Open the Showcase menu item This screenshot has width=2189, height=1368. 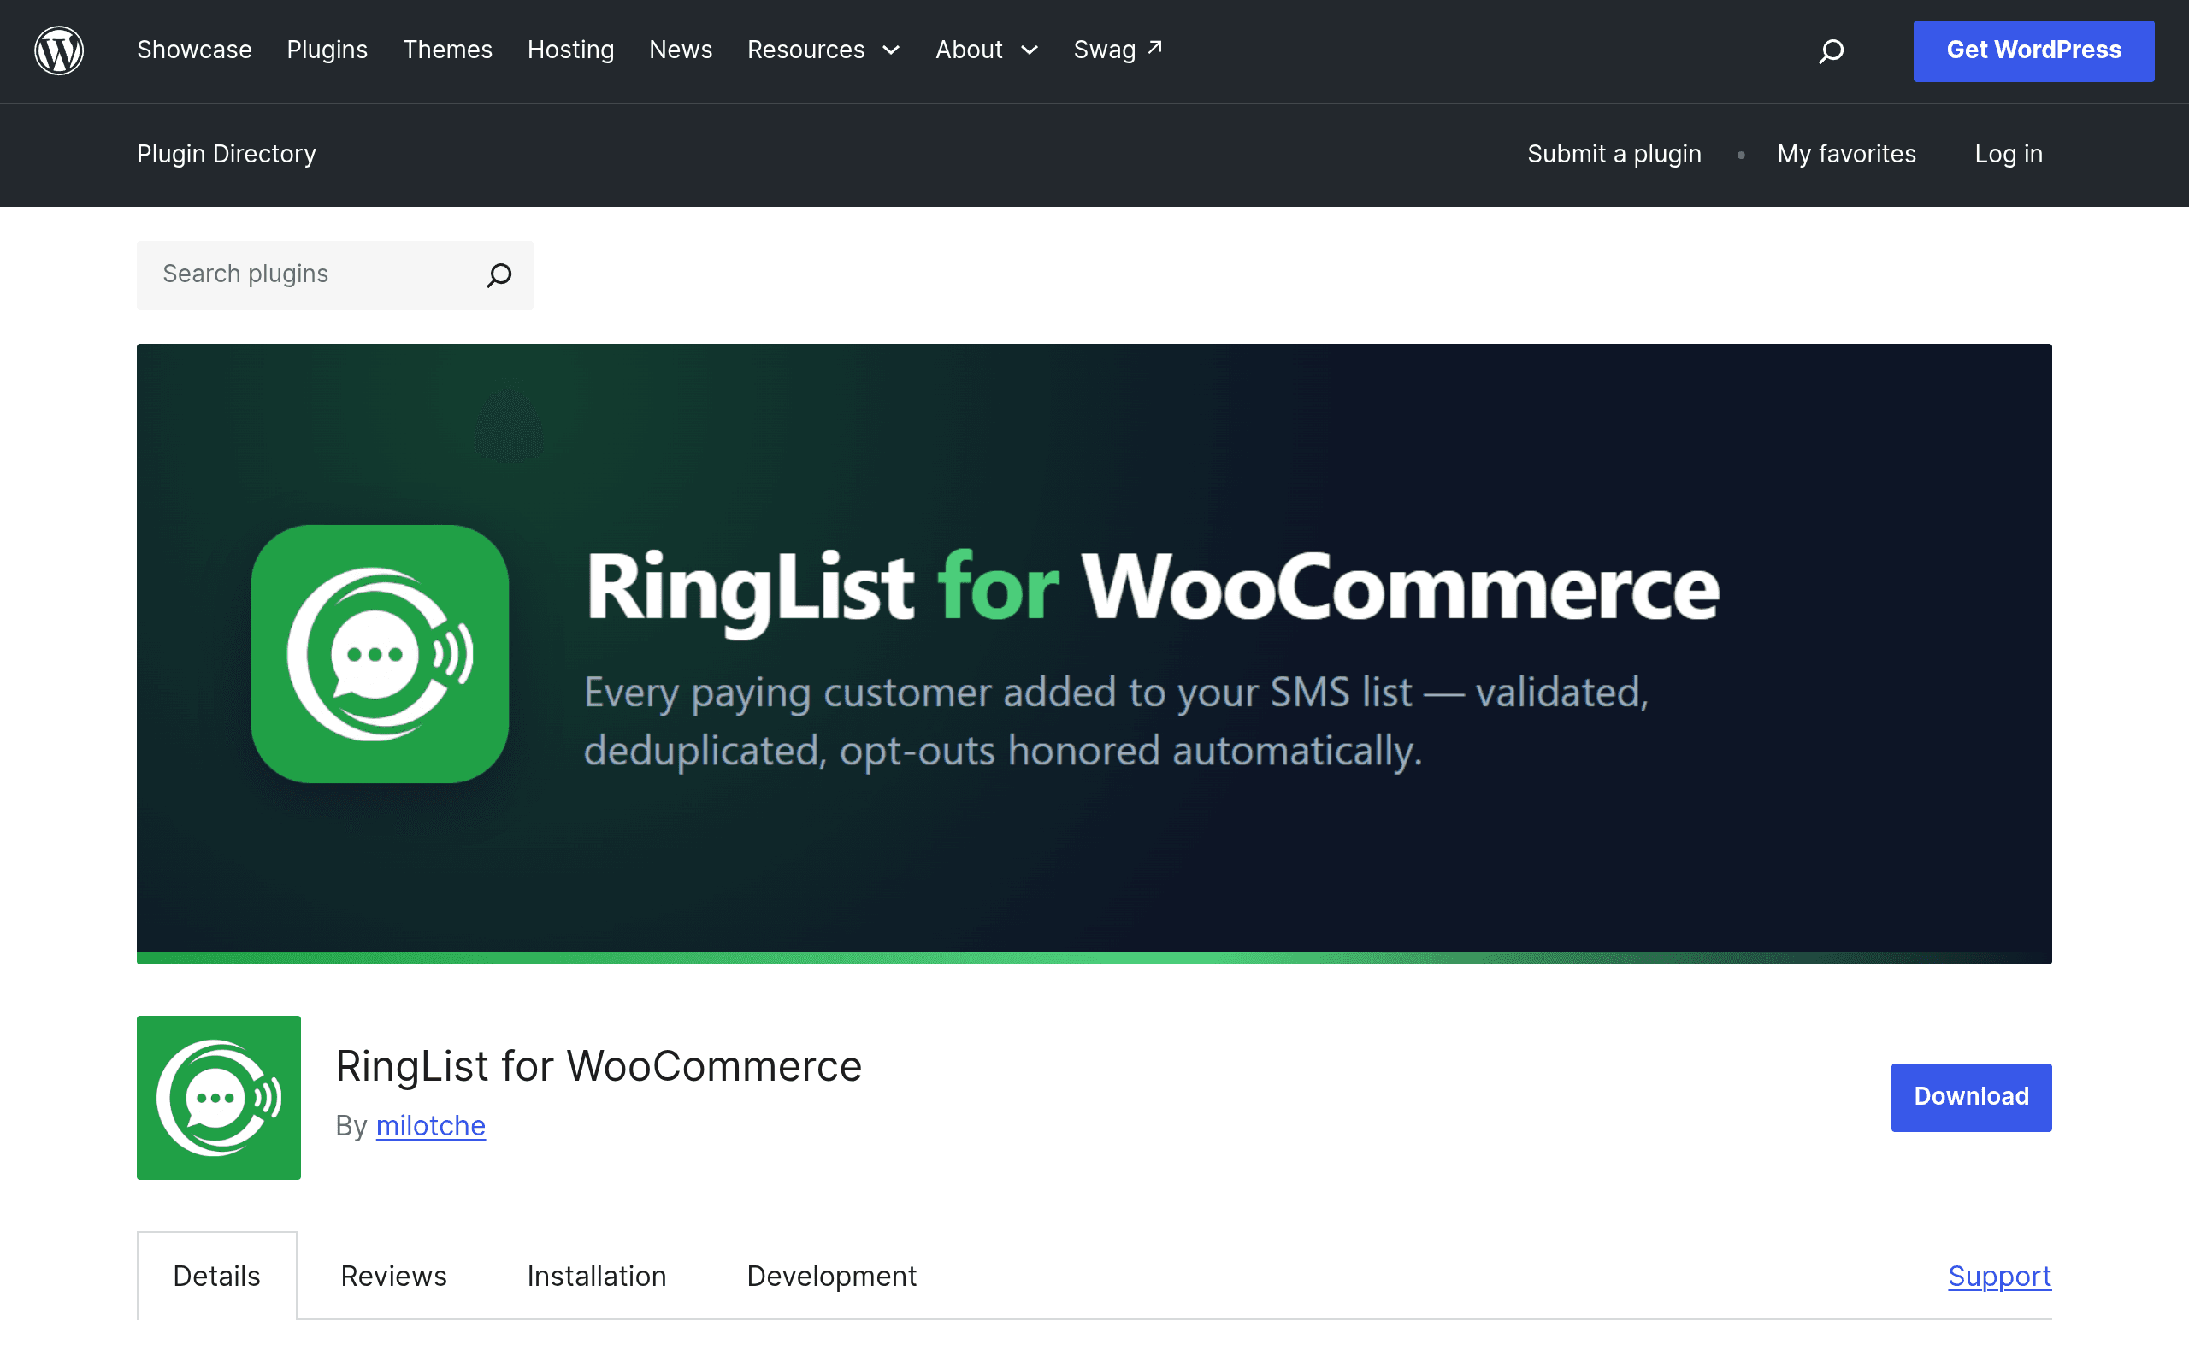point(194,50)
